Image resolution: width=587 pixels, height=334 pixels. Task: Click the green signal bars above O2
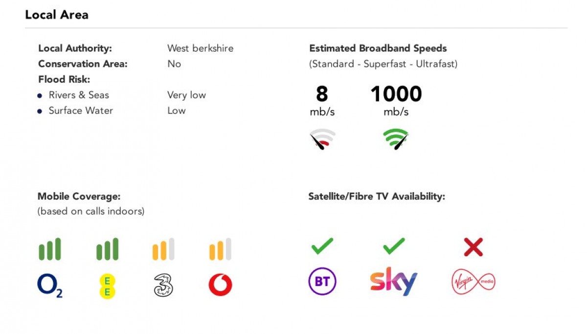(x=50, y=249)
